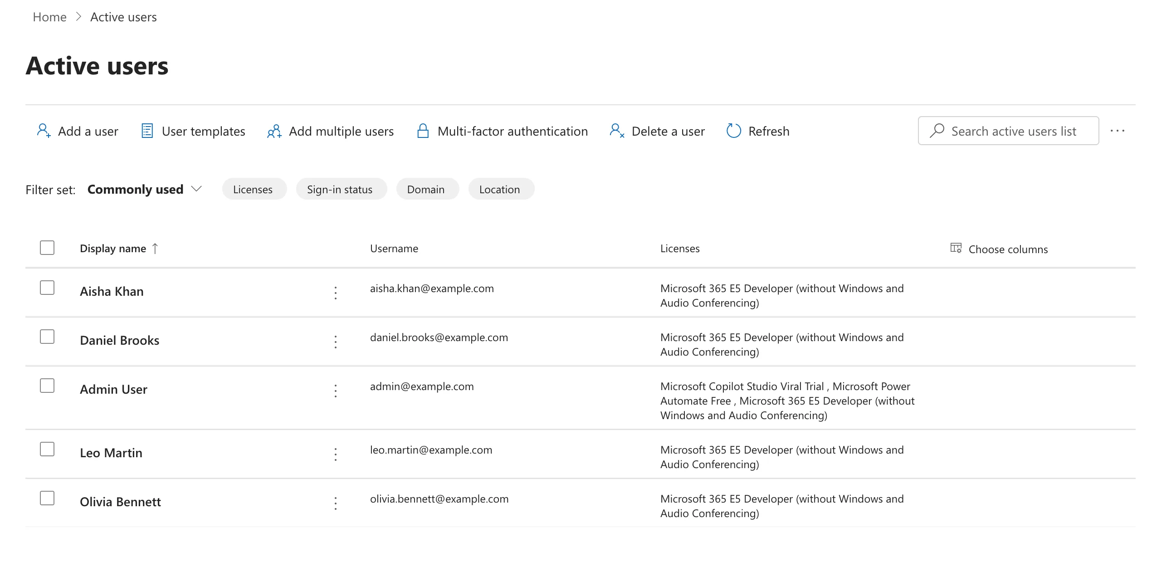Open Leo Martin user details

coord(111,453)
